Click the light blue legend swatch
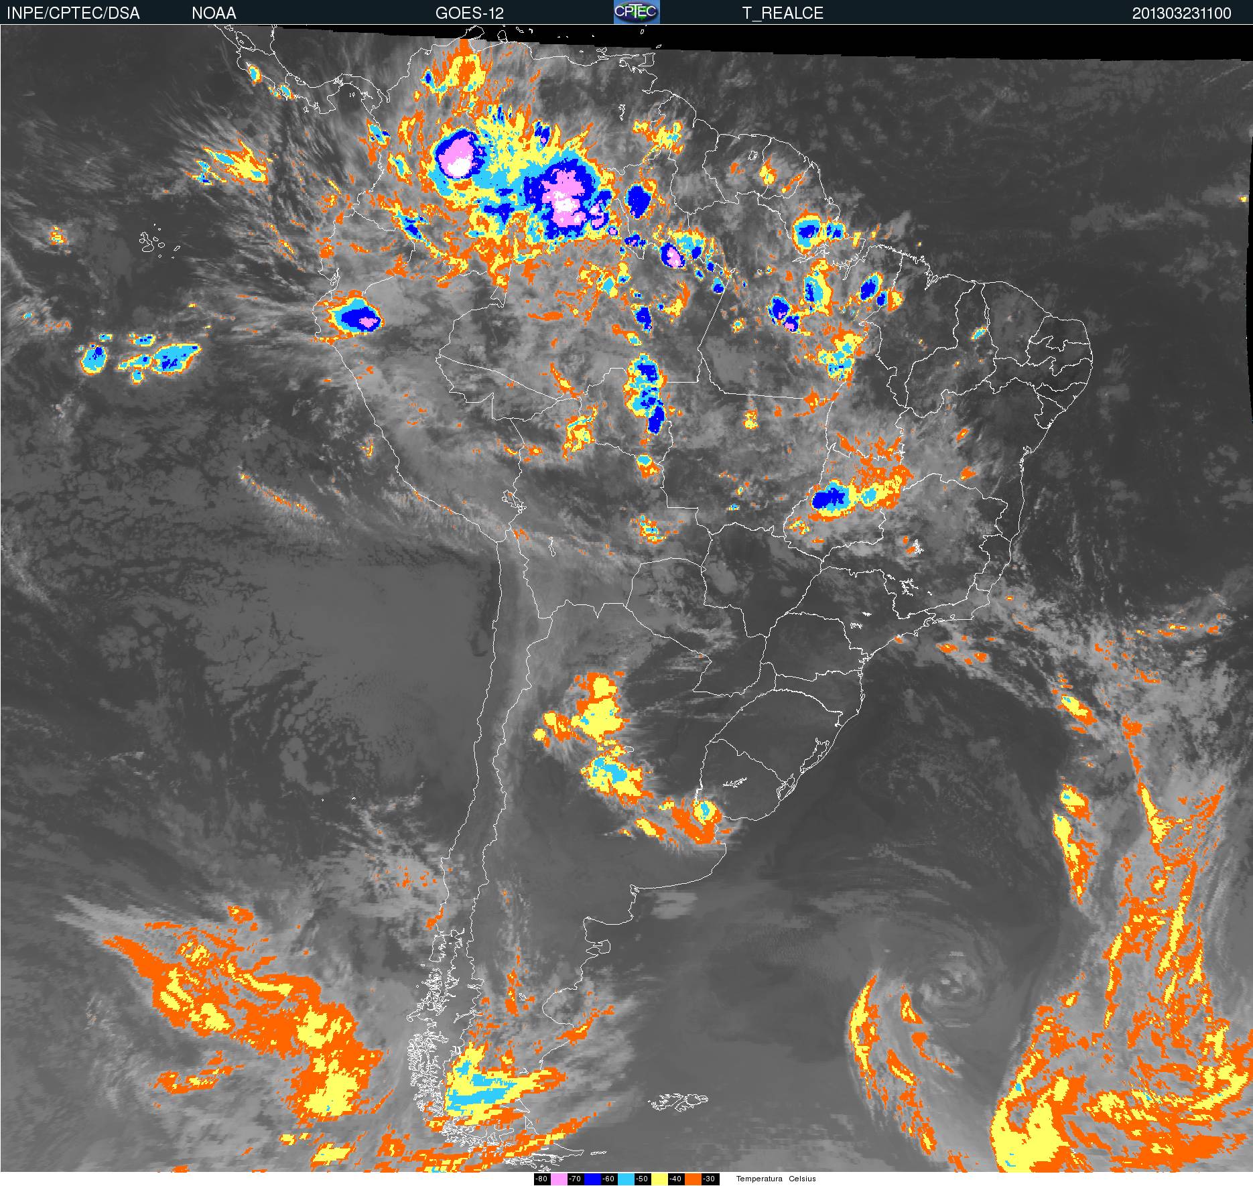Image resolution: width=1253 pixels, height=1186 pixels. (626, 1179)
